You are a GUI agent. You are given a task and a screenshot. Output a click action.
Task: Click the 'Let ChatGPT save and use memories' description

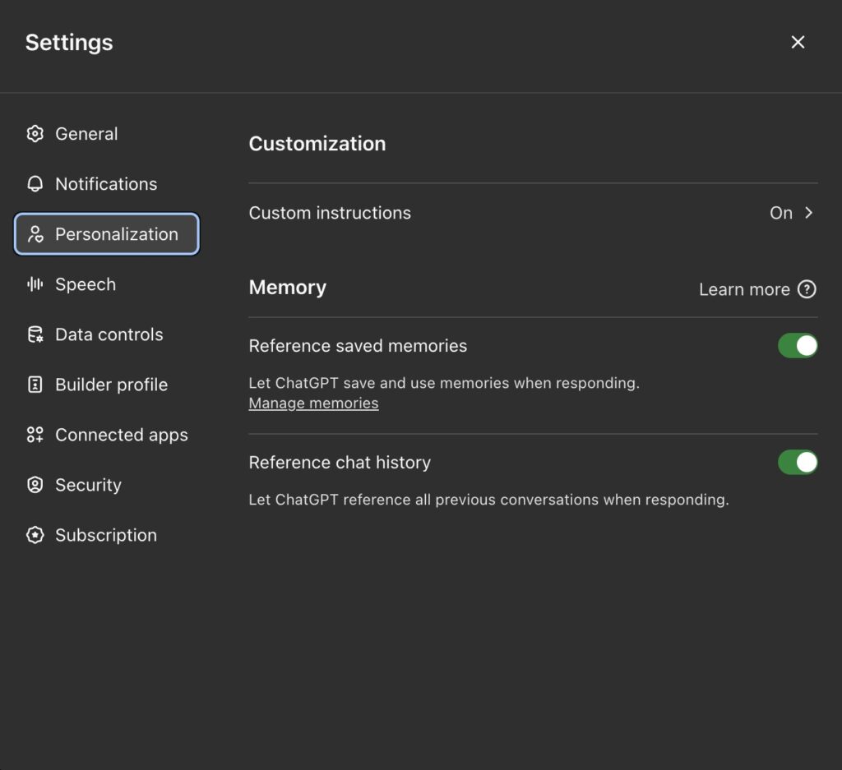click(x=444, y=383)
